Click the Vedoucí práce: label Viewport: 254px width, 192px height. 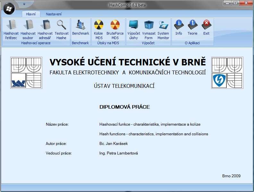pos(59,153)
